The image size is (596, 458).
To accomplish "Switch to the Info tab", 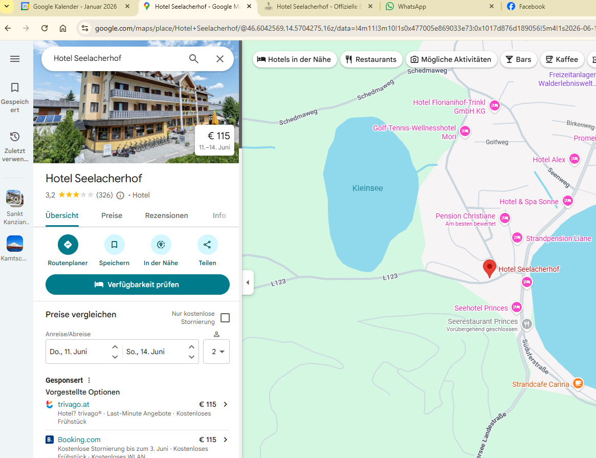I will tap(219, 215).
